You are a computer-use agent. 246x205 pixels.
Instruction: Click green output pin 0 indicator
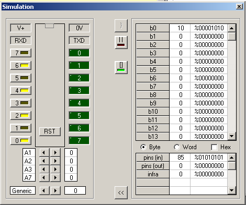79,53
